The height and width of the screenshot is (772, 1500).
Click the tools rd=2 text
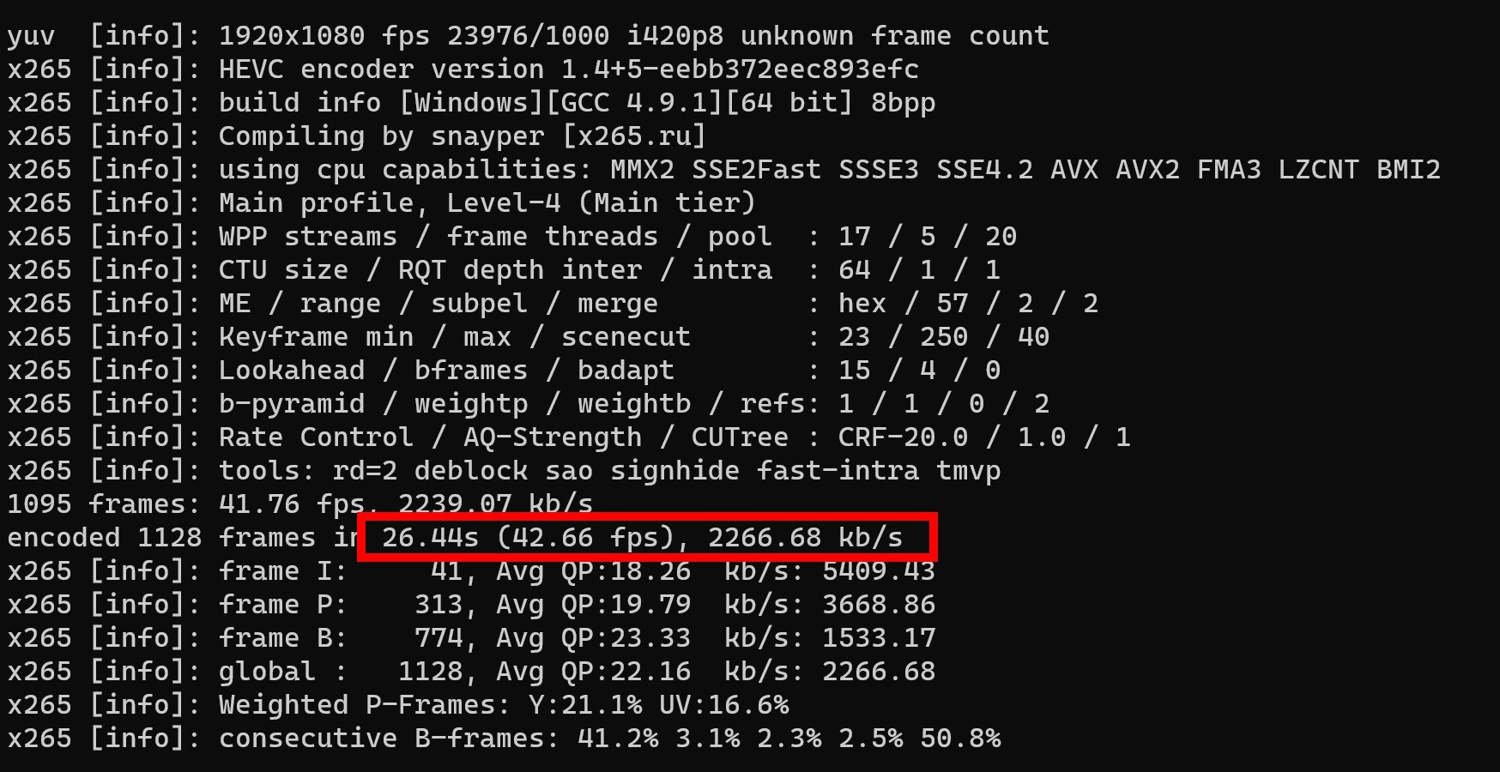point(365,471)
